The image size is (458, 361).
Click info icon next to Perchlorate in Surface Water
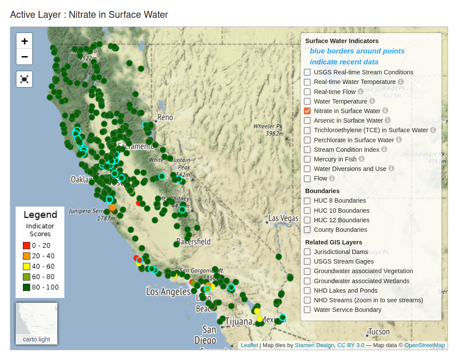coord(399,140)
